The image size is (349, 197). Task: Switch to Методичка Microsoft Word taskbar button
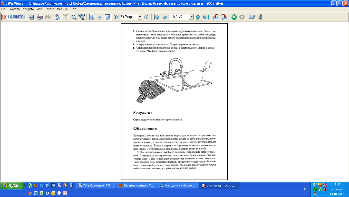point(178,185)
